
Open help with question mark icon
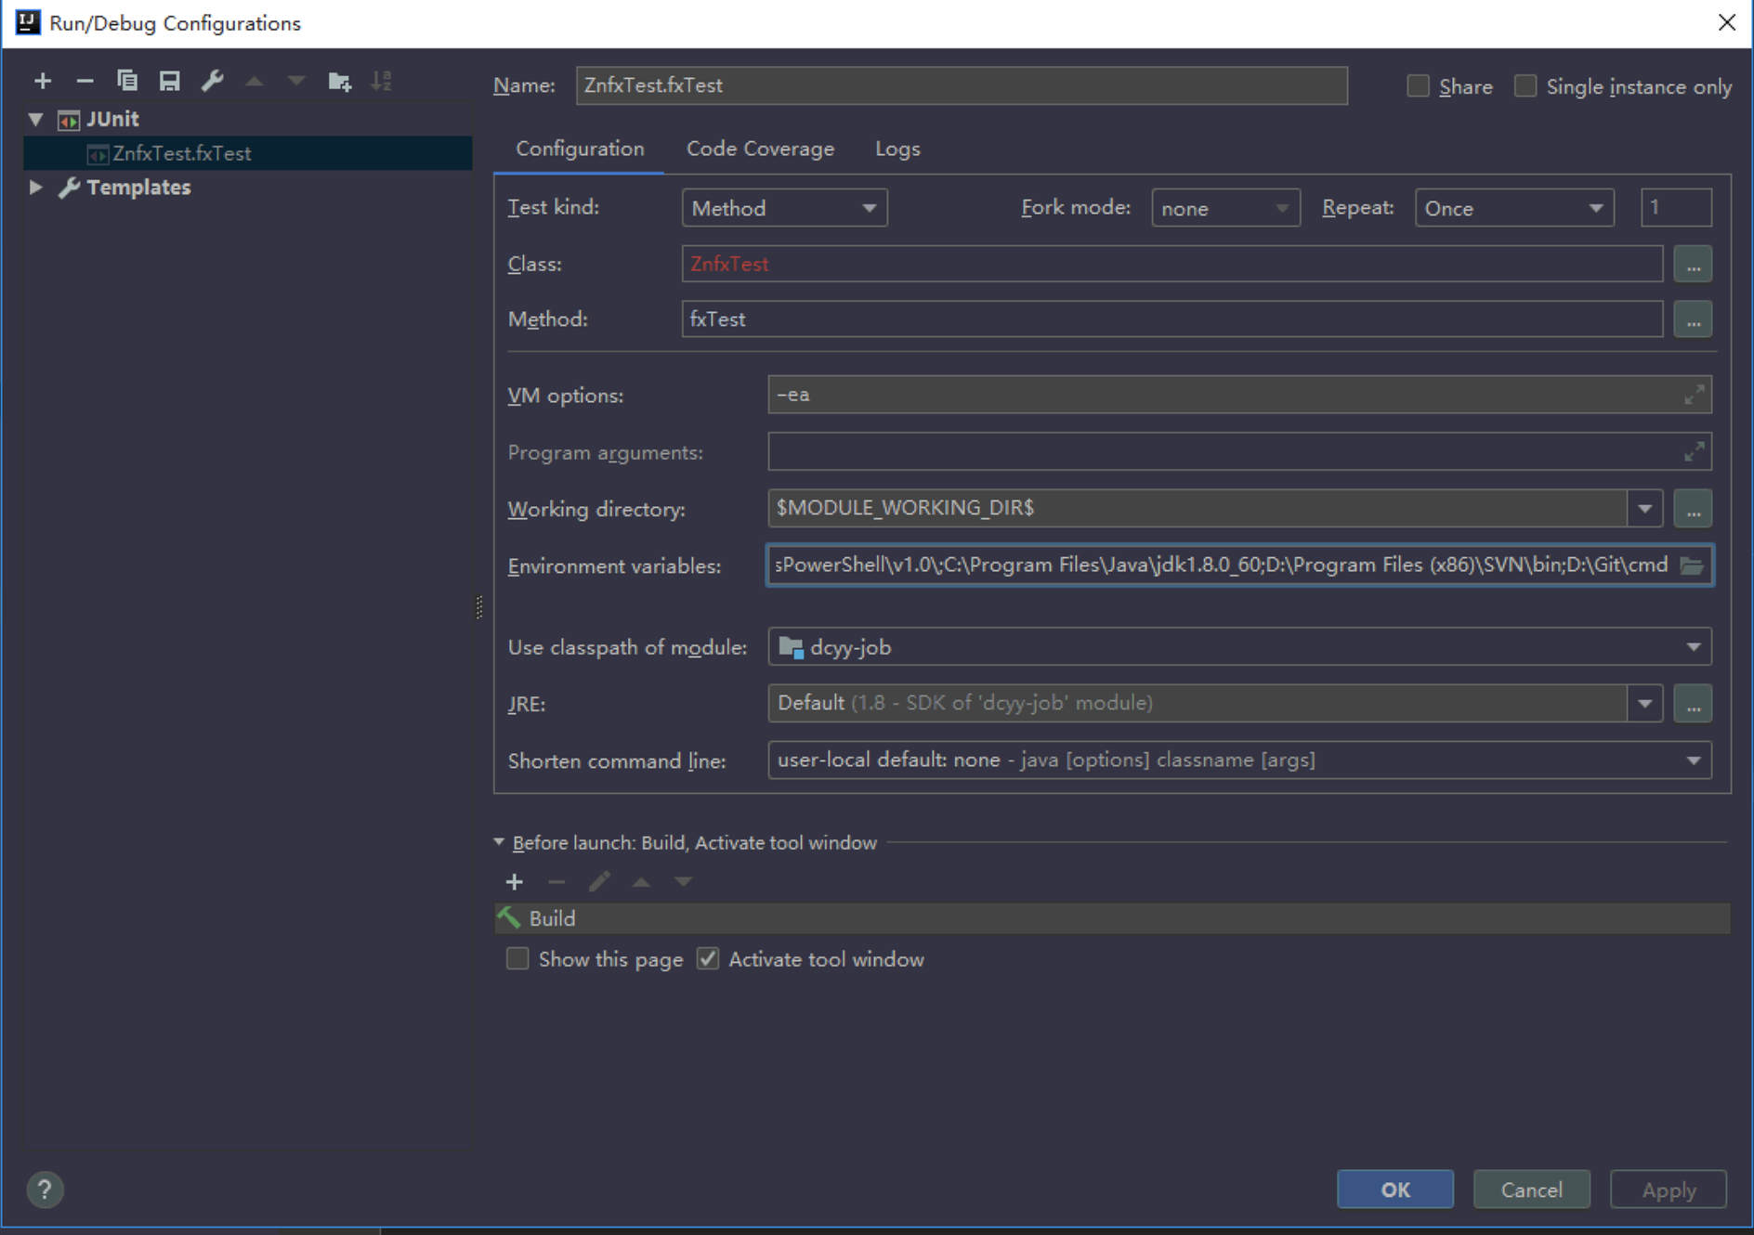45,1189
